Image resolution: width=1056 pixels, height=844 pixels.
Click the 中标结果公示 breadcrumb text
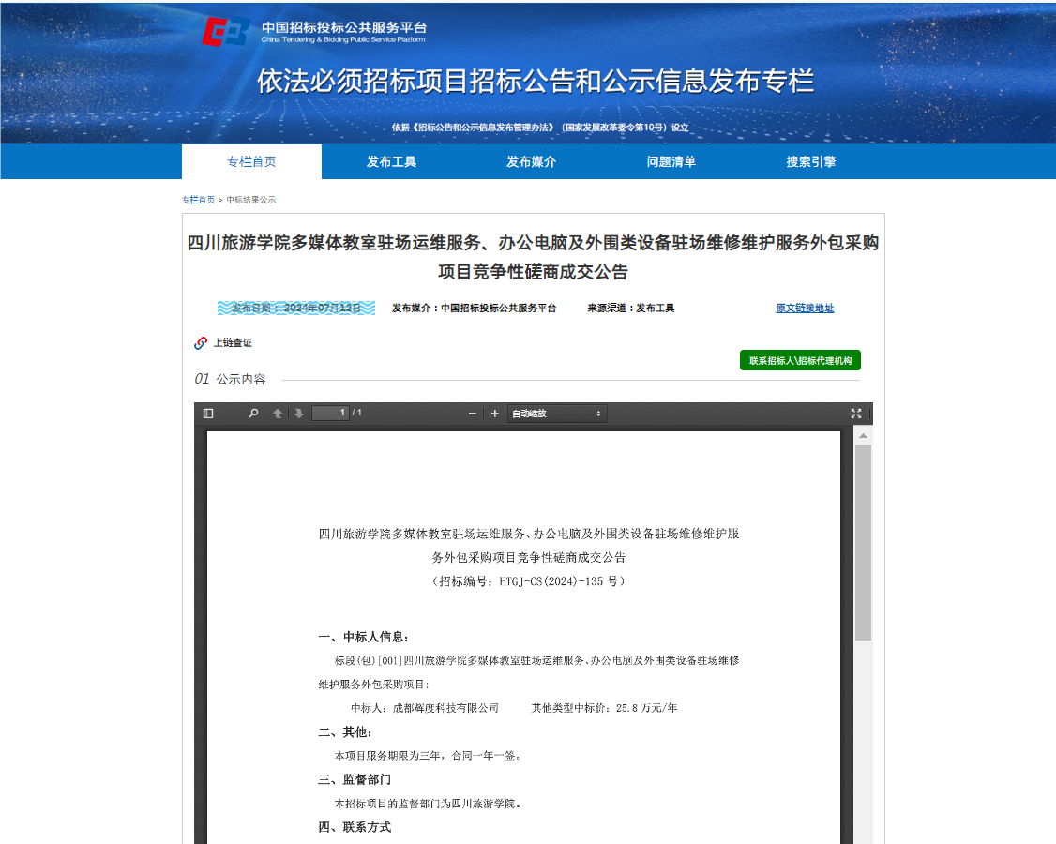251,200
